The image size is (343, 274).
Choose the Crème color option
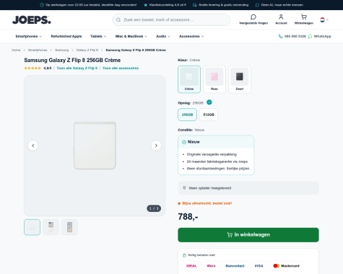point(189,79)
